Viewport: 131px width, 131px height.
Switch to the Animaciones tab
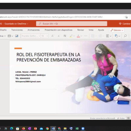point(33,30)
